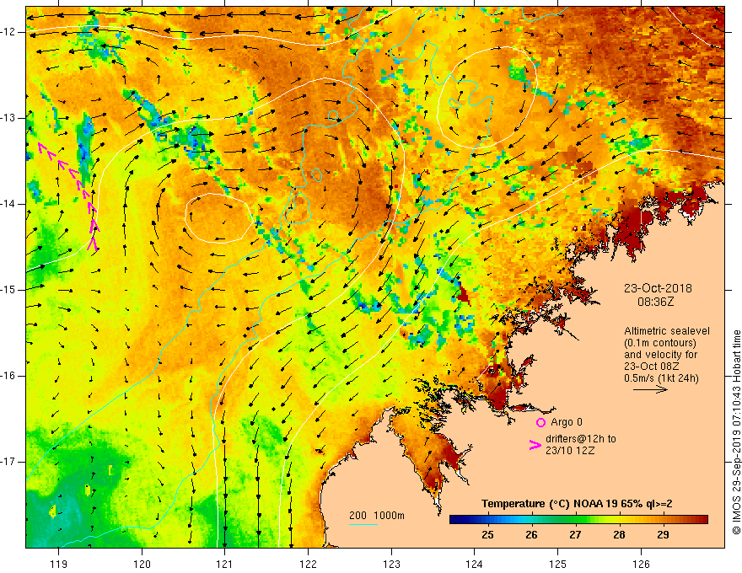Click the 124 longitude axis label
742x573 pixels.
(475, 564)
